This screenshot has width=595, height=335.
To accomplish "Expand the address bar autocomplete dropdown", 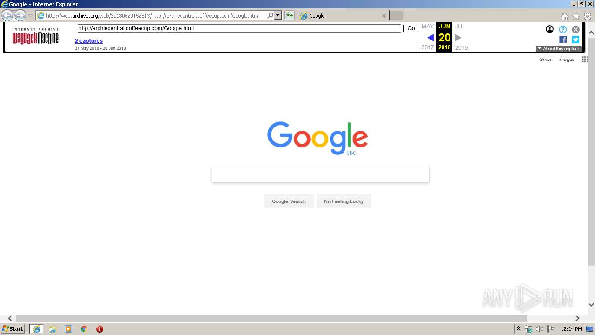I will coord(278,16).
